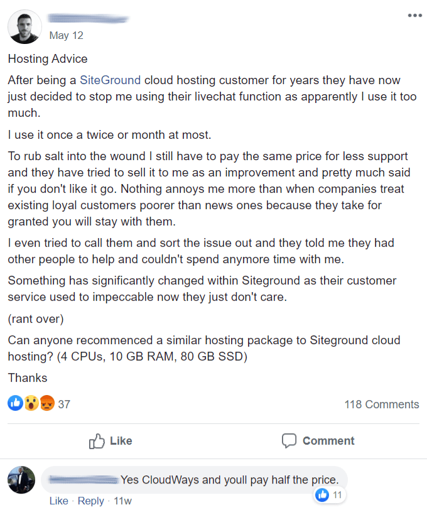427x515 pixels.
Task: Click the thumbs-up icon next to Like
Action: [x=96, y=441]
